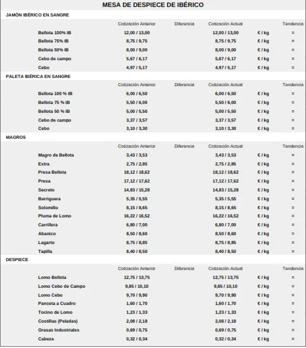Click the Tendencia column header under MAGROS
Viewport: 306px width, 348px height.
tap(293, 146)
